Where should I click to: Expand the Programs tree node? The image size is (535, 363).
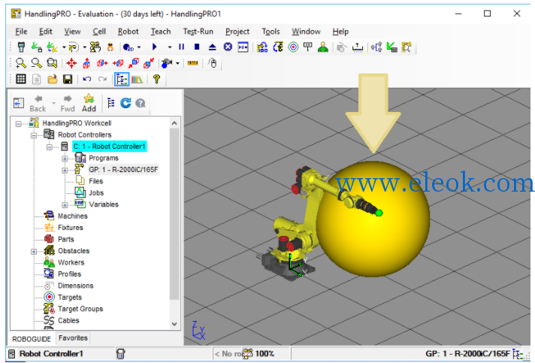65,159
